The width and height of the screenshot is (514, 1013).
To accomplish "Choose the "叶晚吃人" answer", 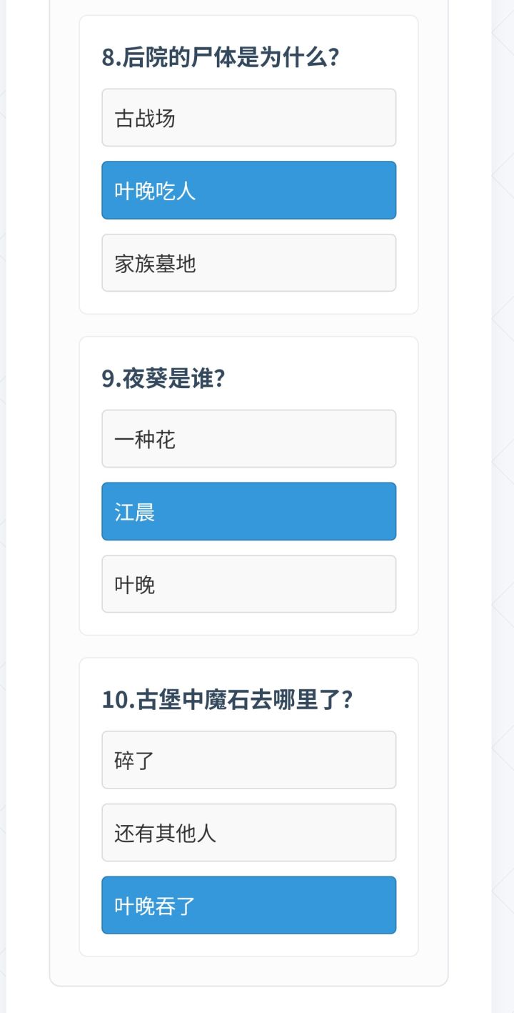I will pos(248,190).
